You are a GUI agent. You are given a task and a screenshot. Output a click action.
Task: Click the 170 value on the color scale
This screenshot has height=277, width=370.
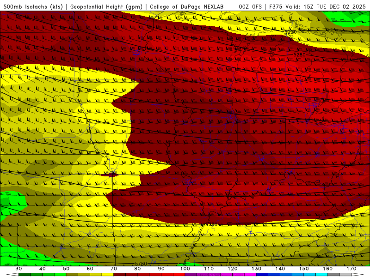point(351,269)
